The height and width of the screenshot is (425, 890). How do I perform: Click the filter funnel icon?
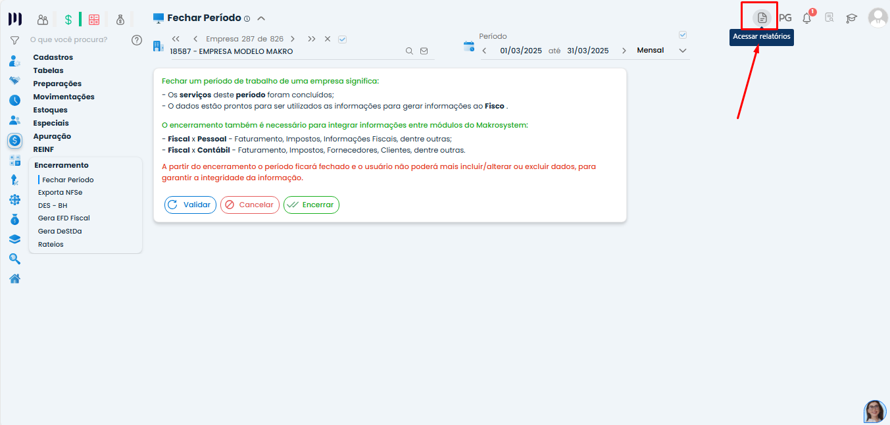click(x=14, y=40)
